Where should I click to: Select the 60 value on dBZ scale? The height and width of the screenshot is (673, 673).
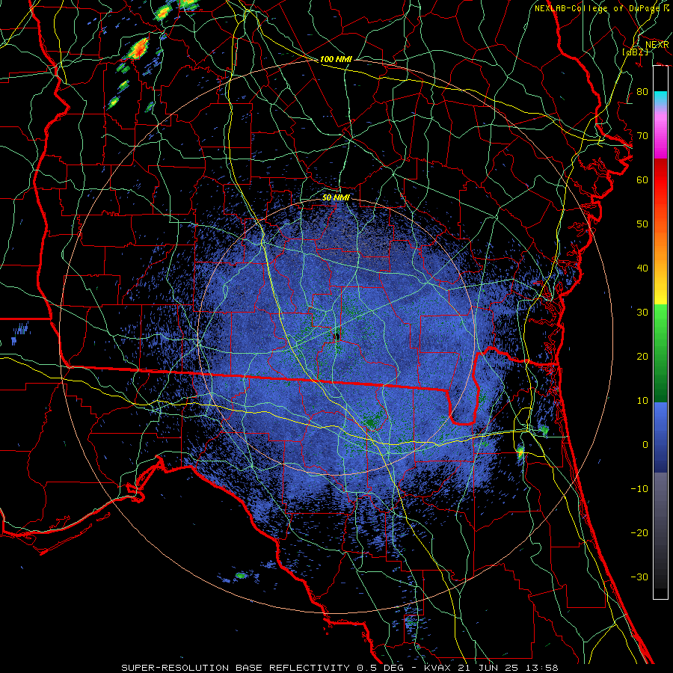click(x=642, y=179)
